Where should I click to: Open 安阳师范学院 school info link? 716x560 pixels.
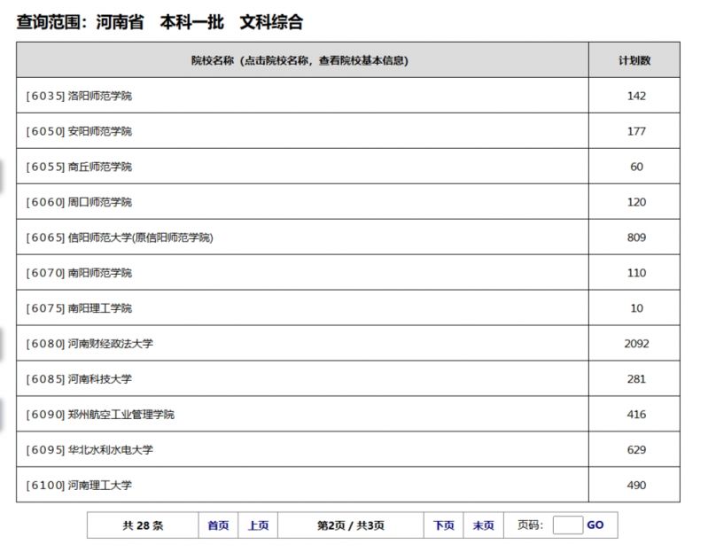click(x=99, y=131)
